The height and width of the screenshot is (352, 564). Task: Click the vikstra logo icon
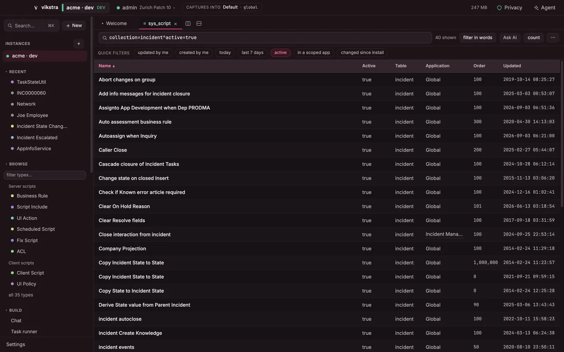point(36,7)
